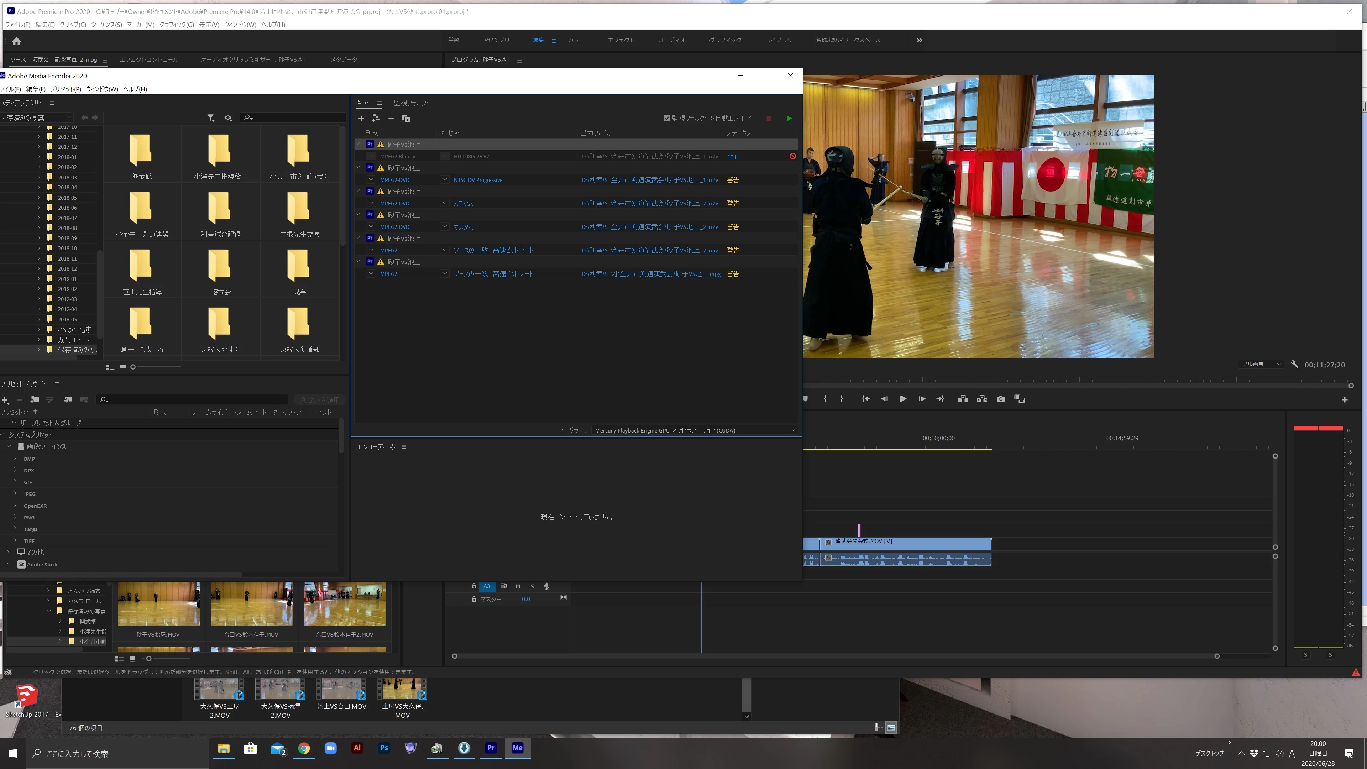Toggle mute M on audio track A3
Image resolution: width=1367 pixels, height=769 pixels.
(517, 586)
